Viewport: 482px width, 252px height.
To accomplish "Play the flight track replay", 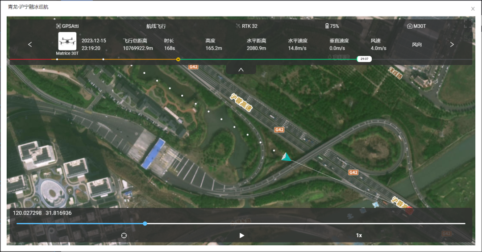I will pyautogui.click(x=242, y=235).
